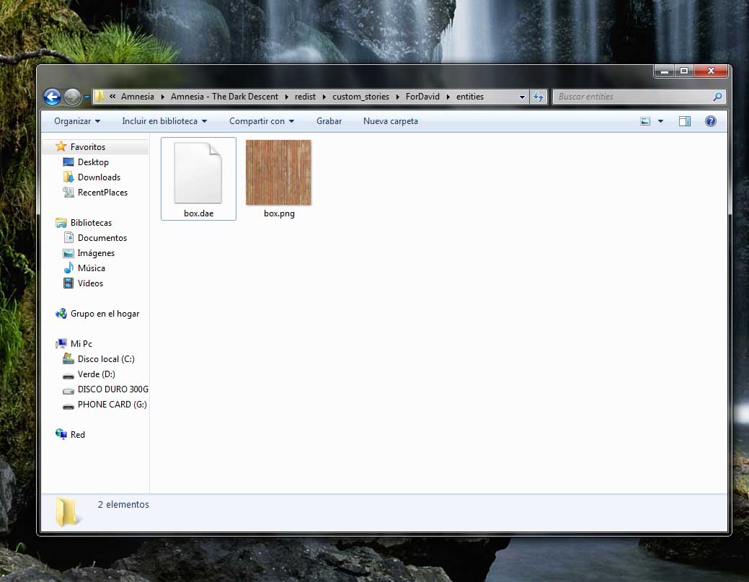The width and height of the screenshot is (749, 582).
Task: Click the Back navigation arrow button
Action: point(52,97)
